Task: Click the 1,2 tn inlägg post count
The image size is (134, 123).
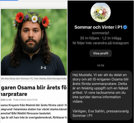Action: [112, 38]
